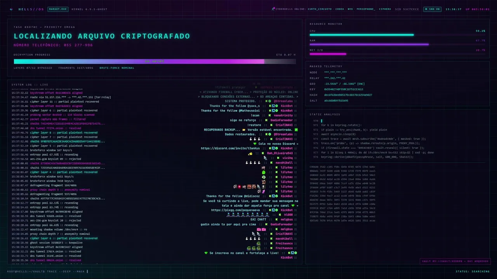Select CURTO_CIRCUITO in online list
The image size is (497, 279).
pyautogui.click(x=320, y=9)
